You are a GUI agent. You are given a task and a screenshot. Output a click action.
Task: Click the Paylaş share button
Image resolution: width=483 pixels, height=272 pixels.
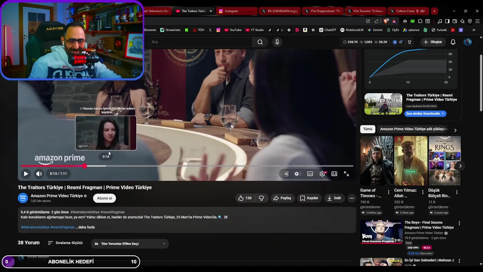(282, 198)
